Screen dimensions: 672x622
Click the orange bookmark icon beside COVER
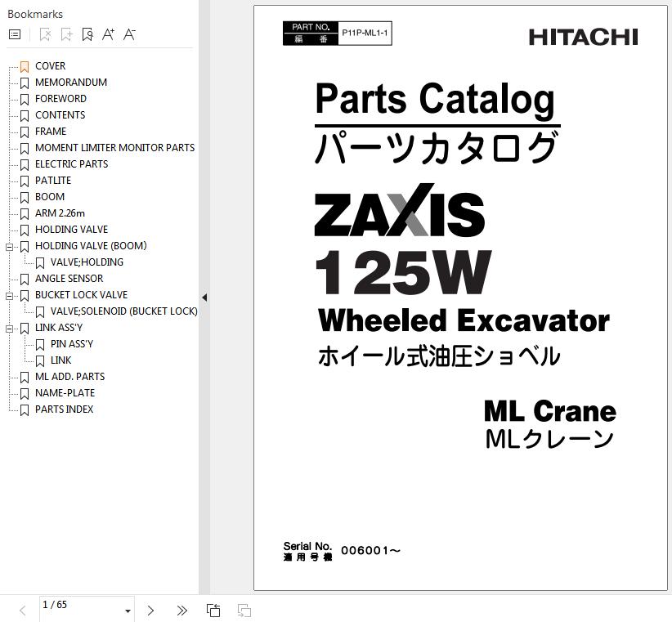click(x=25, y=67)
